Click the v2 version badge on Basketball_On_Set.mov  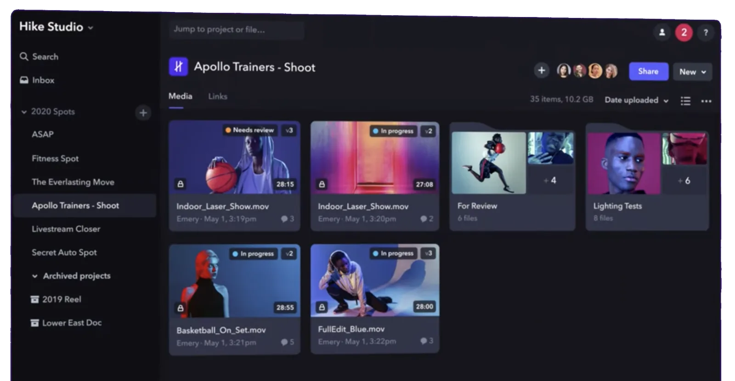click(x=289, y=253)
